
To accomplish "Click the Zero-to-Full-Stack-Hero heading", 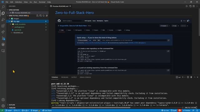I will click(x=74, y=13).
